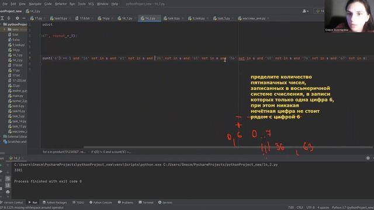The width and height of the screenshot is (374, 210).
Task: Open task 6.py in project tree
Action: click(16, 106)
